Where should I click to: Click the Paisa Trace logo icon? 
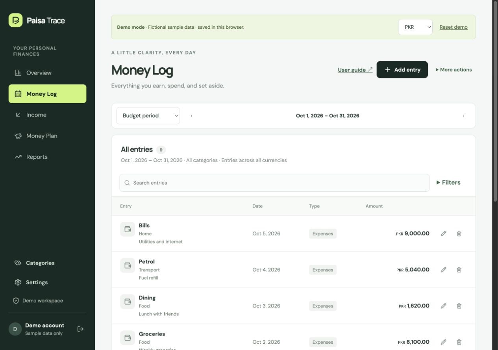[x=15, y=20]
